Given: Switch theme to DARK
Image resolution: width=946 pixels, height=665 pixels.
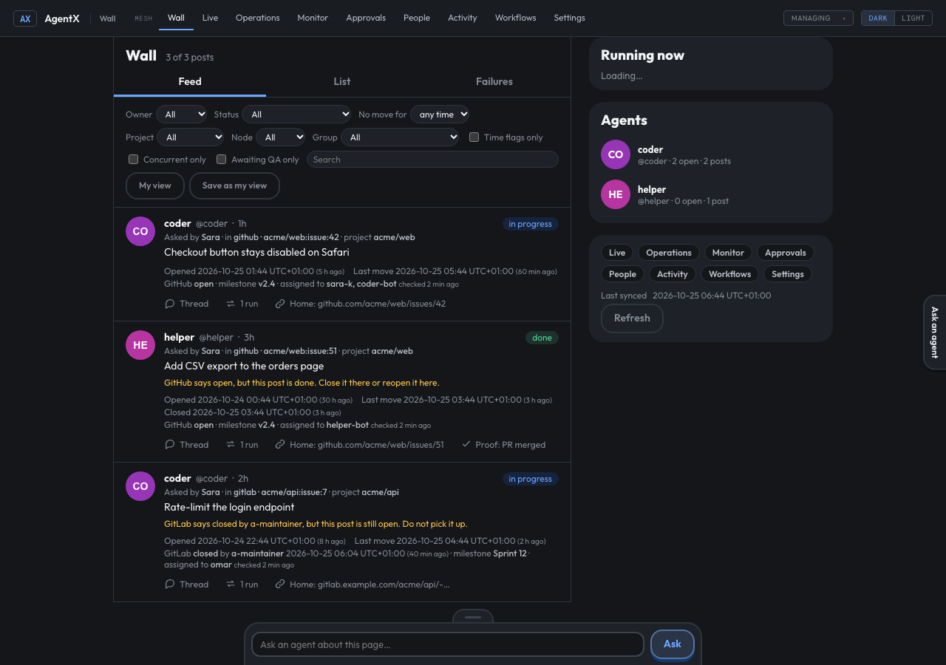Looking at the screenshot, I should 878,18.
